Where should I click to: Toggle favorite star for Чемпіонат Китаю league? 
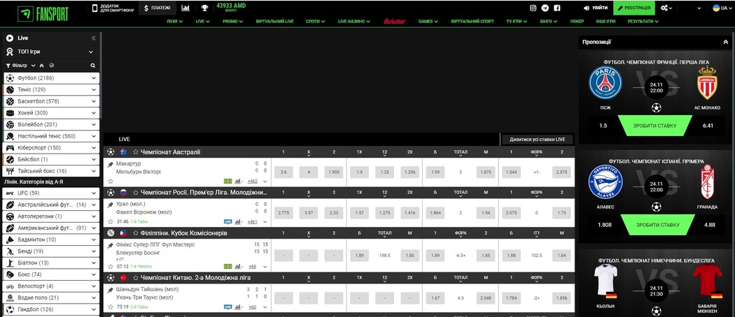pyautogui.click(x=136, y=277)
